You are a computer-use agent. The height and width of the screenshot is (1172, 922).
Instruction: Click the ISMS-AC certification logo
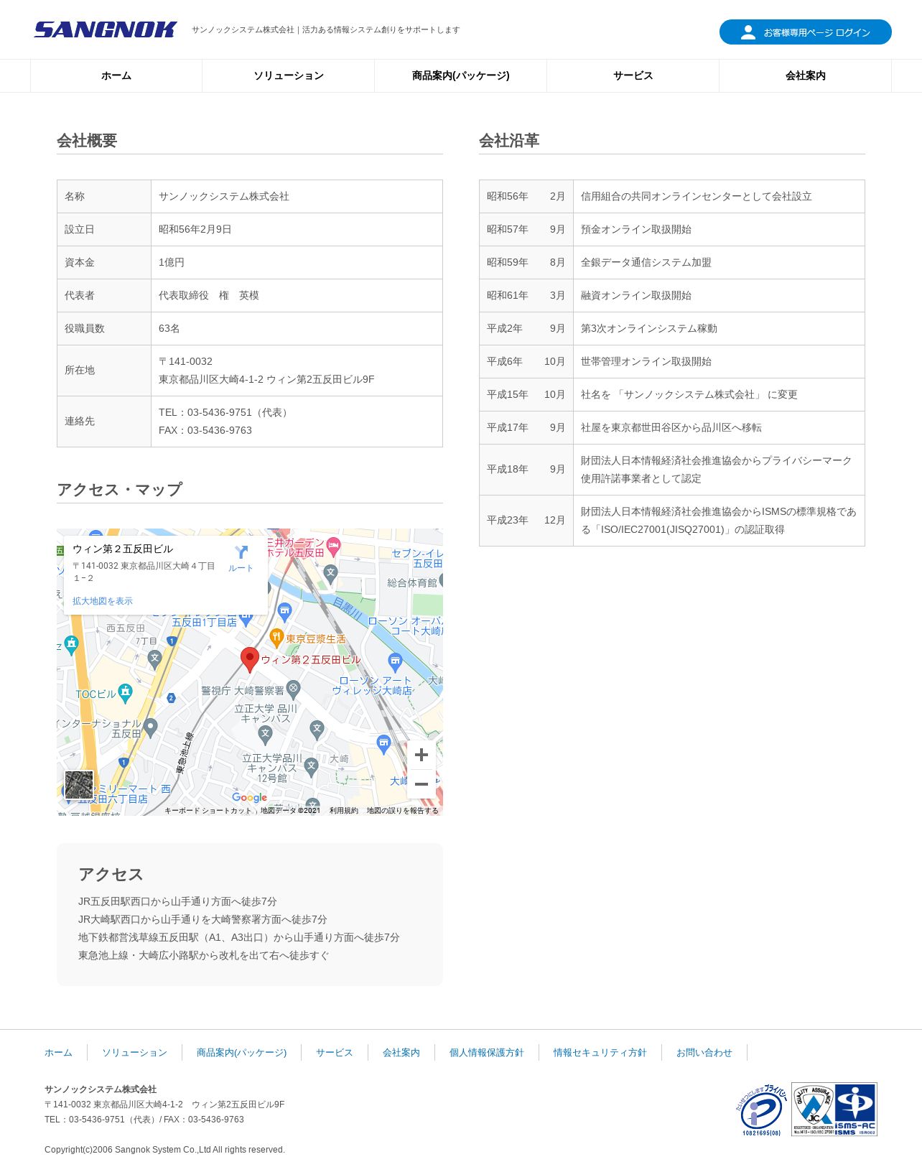point(856,1110)
